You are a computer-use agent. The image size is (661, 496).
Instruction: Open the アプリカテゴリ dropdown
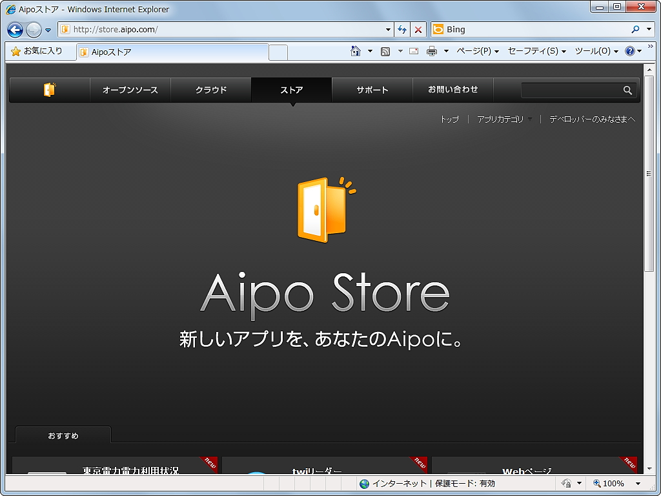click(502, 119)
